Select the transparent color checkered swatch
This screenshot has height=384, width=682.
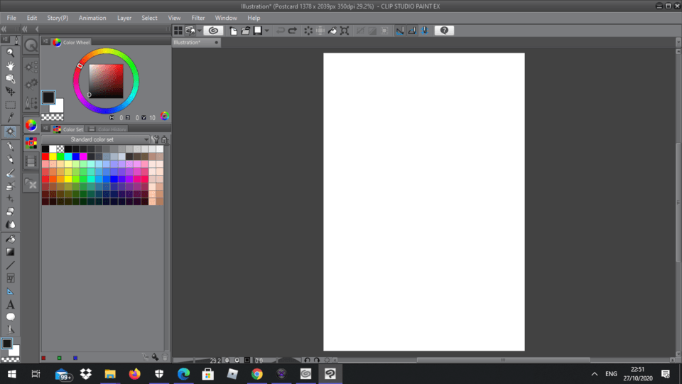[x=52, y=117]
